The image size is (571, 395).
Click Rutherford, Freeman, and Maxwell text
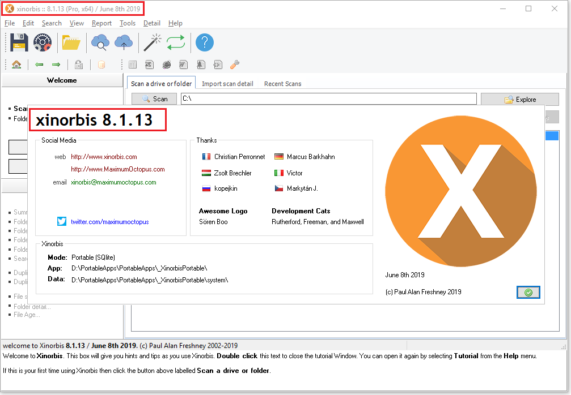pos(318,222)
